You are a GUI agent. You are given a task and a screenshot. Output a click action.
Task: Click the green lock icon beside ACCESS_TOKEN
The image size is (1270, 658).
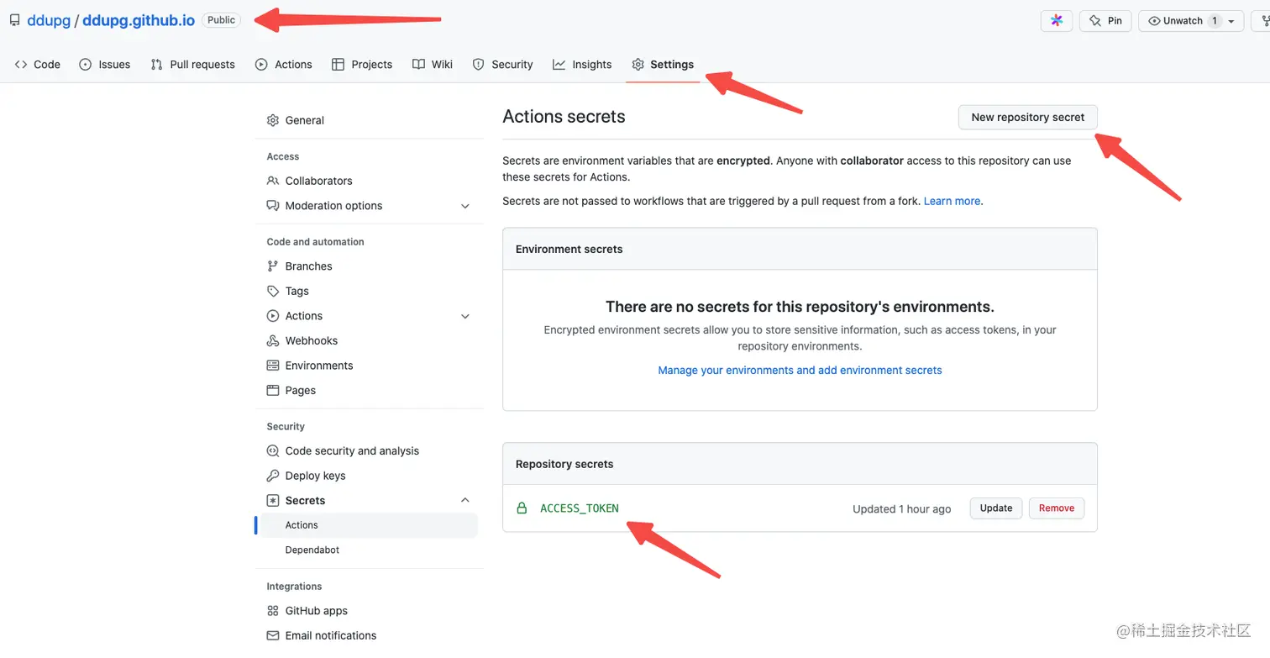(522, 508)
